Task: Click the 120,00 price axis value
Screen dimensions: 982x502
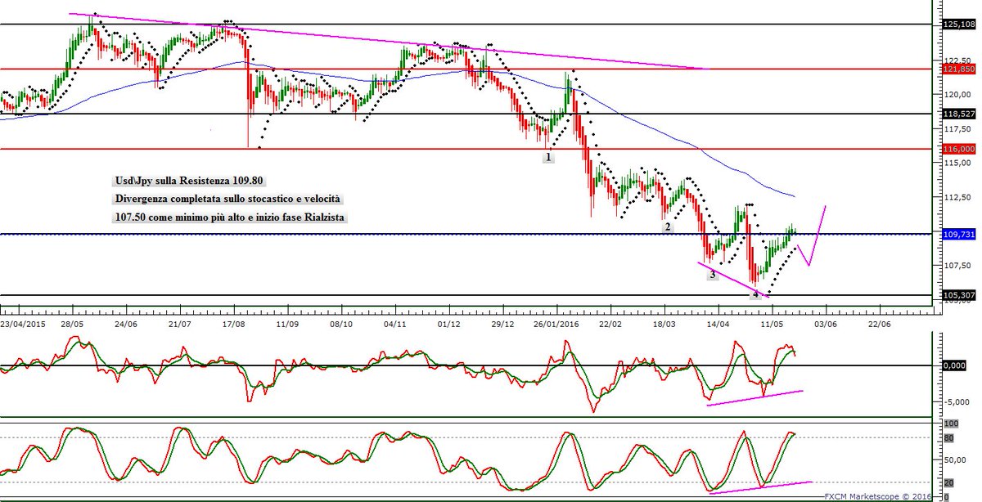Action: point(956,94)
